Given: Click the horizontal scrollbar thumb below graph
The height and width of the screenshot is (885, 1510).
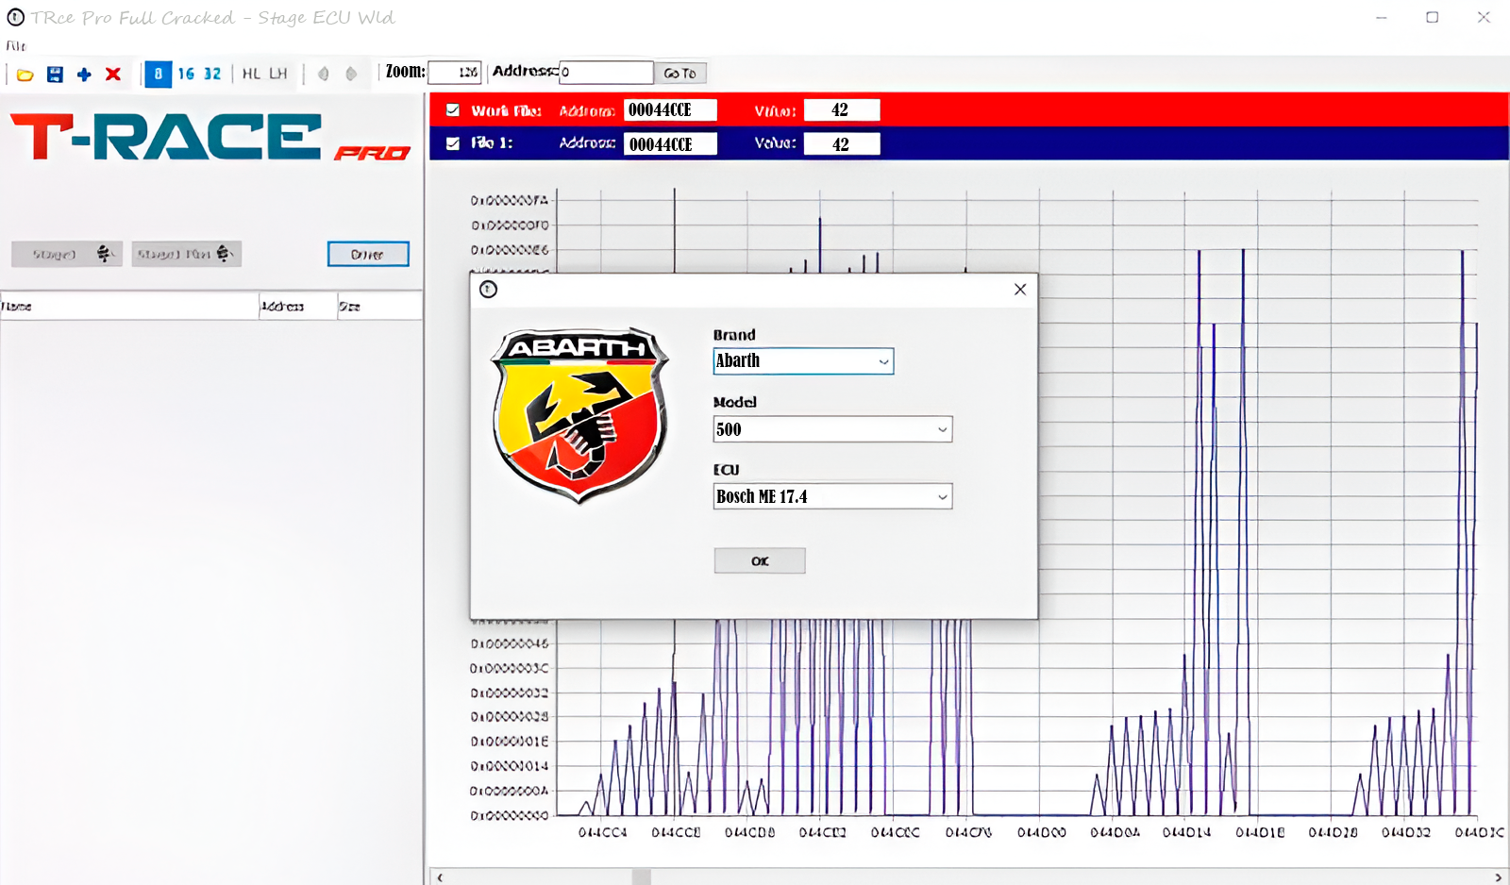Looking at the screenshot, I should 642,877.
